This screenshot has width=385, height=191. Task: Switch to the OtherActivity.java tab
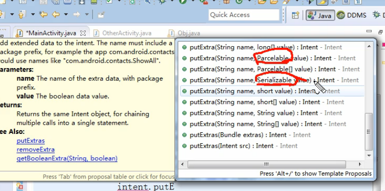point(123,33)
